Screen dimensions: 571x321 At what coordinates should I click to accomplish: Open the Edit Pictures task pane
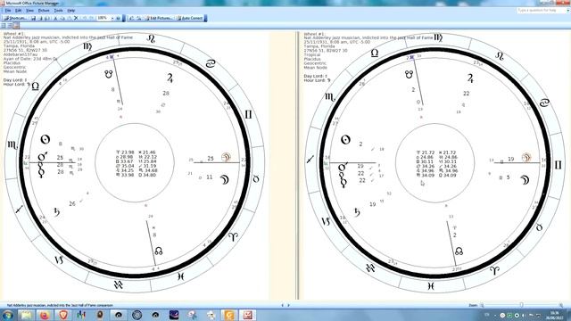tap(159, 18)
